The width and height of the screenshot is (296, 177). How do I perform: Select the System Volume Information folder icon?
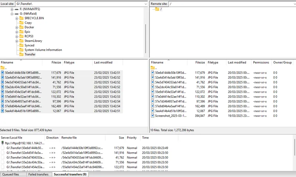pyautogui.click(x=21, y=50)
